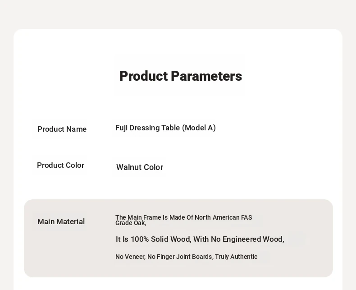Click Fuji Dressing Table (Model A) text
The height and width of the screenshot is (290, 356).
point(165,128)
